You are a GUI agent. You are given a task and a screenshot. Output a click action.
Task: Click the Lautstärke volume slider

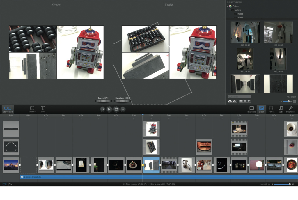pos(282,184)
